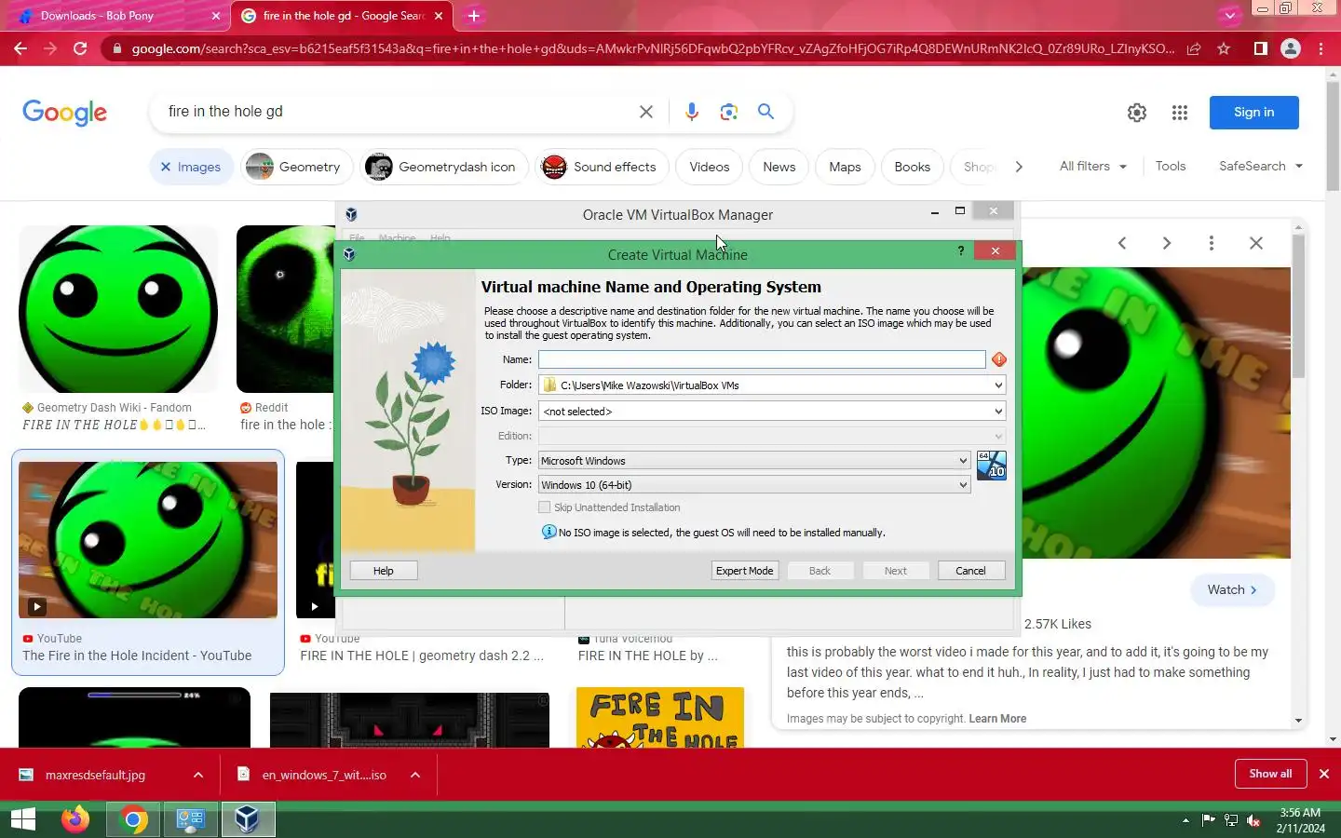The image size is (1341, 838).
Task: Open the Chrome tab search chevron
Action: tap(1229, 15)
